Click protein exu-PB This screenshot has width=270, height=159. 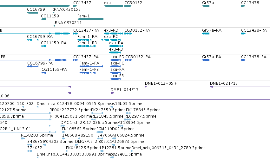tap(117, 76)
